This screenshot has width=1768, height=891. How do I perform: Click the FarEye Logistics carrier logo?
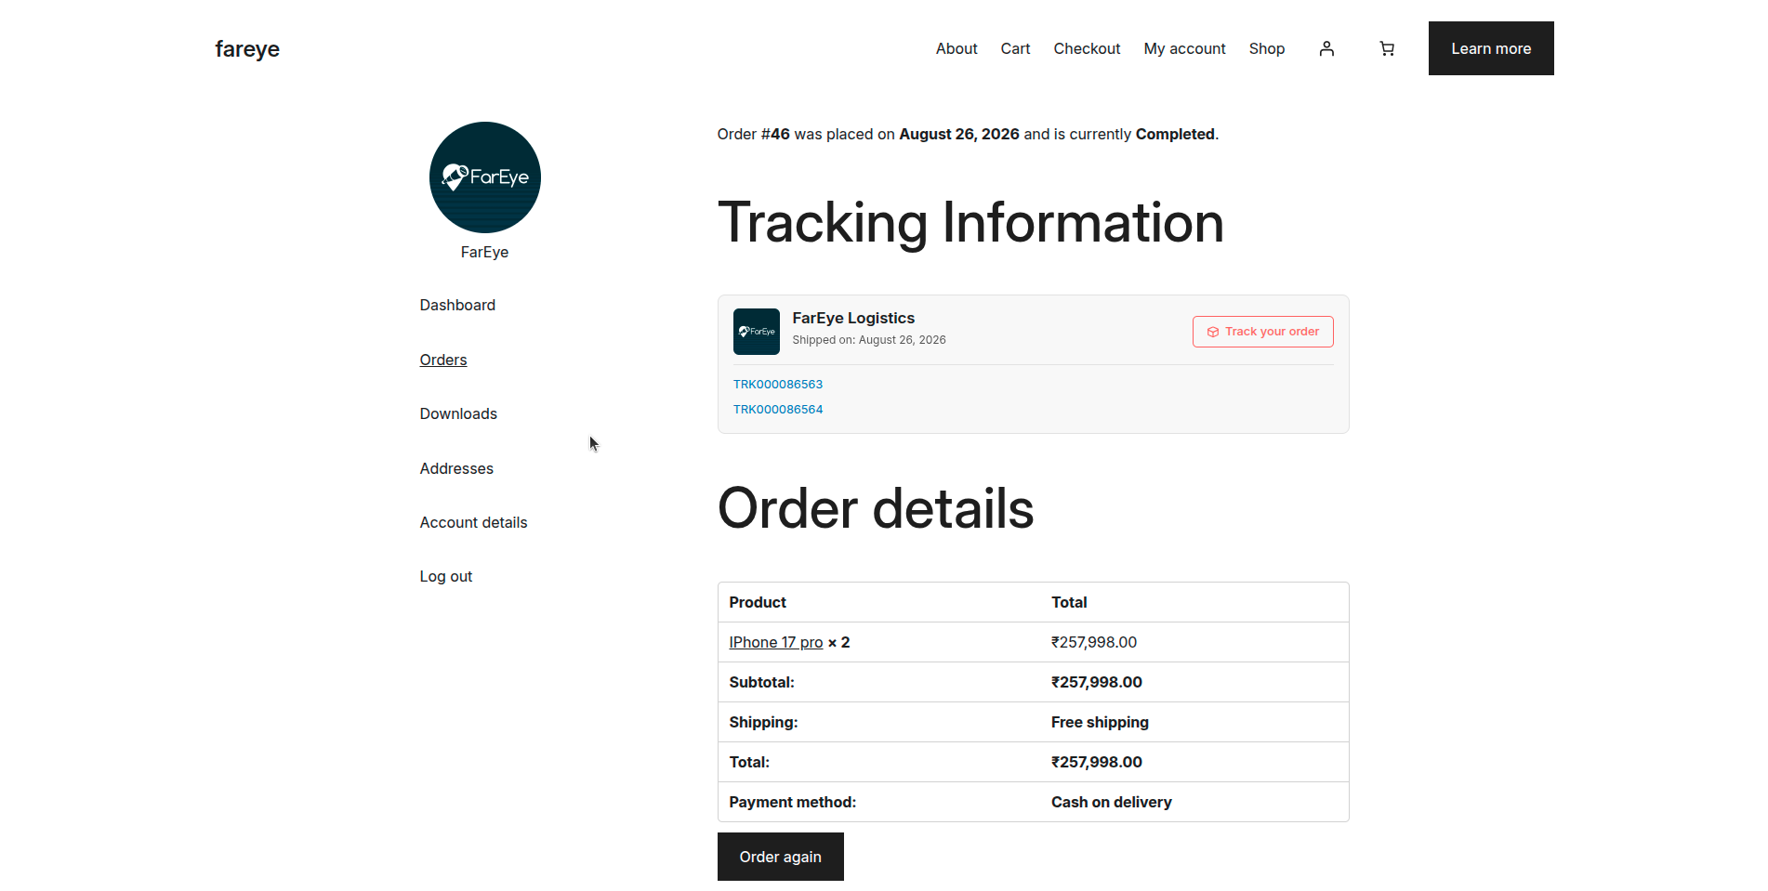point(757,332)
